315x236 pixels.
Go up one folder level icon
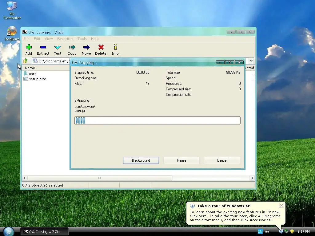(26, 61)
